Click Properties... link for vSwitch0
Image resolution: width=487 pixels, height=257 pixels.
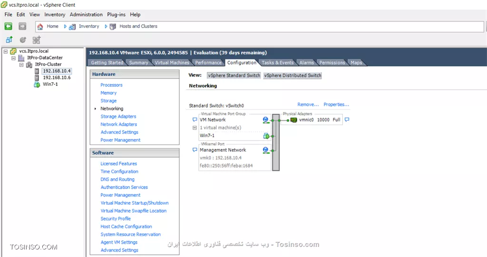coord(336,105)
